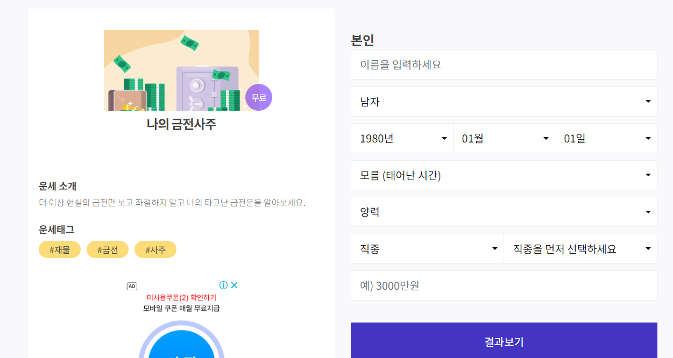The height and width of the screenshot is (358, 673).
Task: Open the 직종 occupation dropdown
Action: (427, 248)
